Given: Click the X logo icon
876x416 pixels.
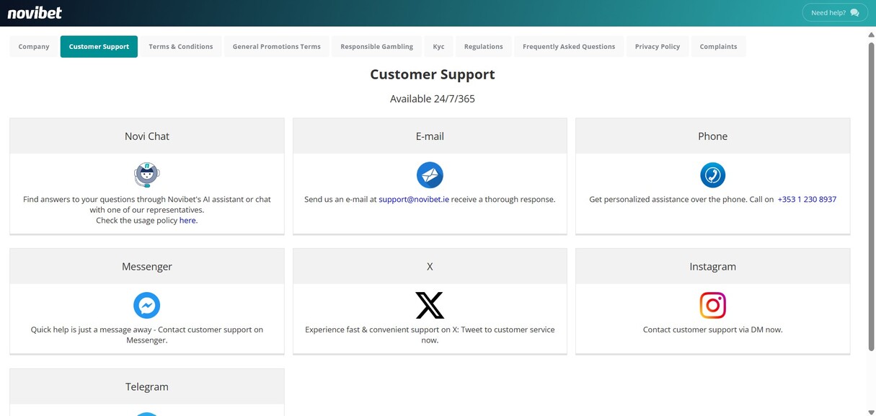Looking at the screenshot, I should coord(430,305).
